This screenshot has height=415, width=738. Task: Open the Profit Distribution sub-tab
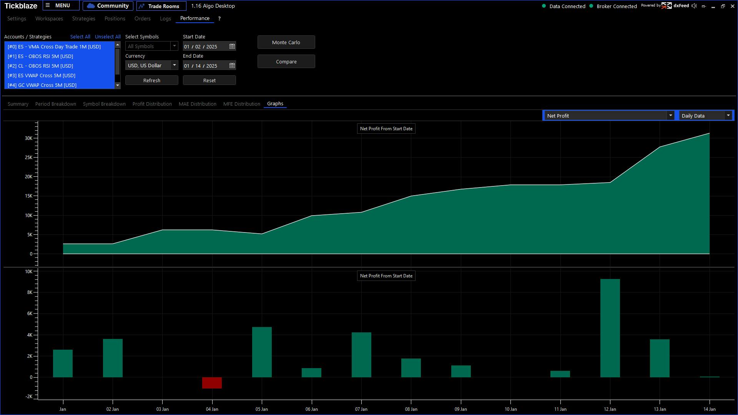[152, 104]
